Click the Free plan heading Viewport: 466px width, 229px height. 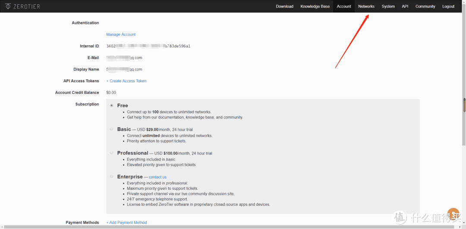click(123, 105)
